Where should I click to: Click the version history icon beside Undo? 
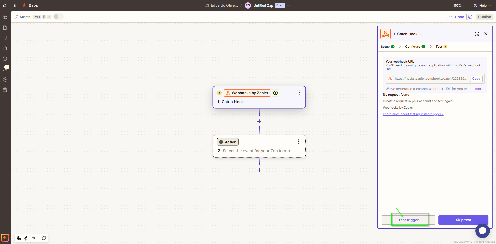(470, 17)
